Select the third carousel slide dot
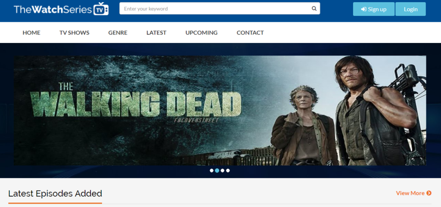This screenshot has width=441, height=207. pos(223,170)
